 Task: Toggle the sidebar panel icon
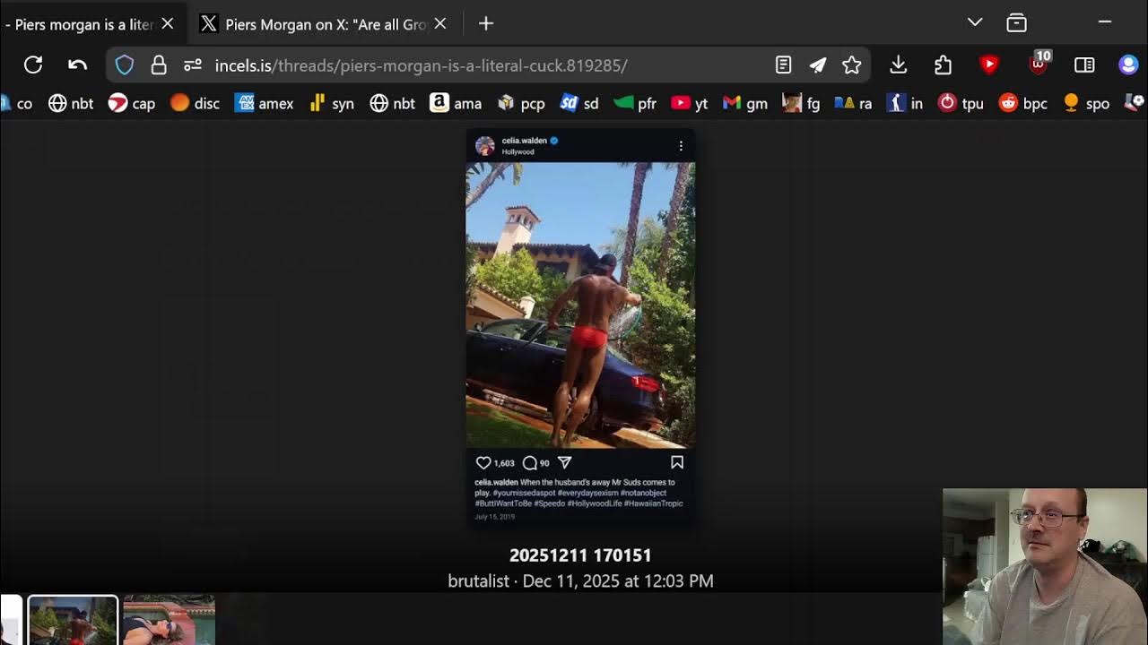[x=1084, y=64]
